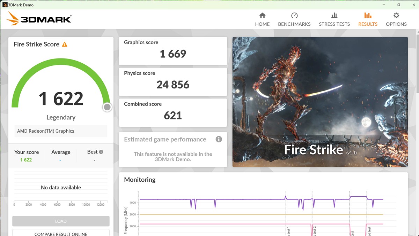The image size is (419, 236).
Task: Click the vertical scrollbar on right edge
Action: pyautogui.click(x=417, y=63)
